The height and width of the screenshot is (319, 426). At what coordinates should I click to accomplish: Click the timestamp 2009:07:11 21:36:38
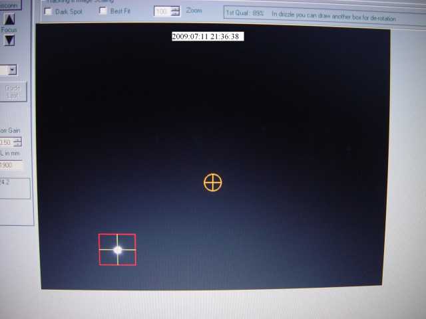tap(208, 37)
